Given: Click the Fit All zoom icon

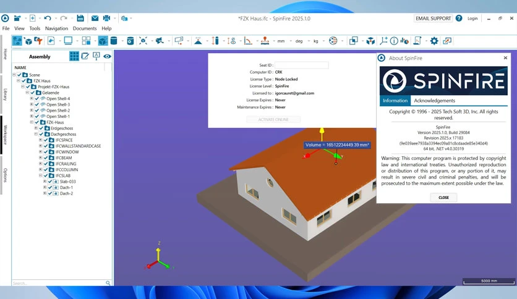Looking at the screenshot, I should (x=143, y=41).
